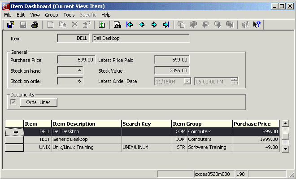Click the grayed-out next group icon

[218, 25]
